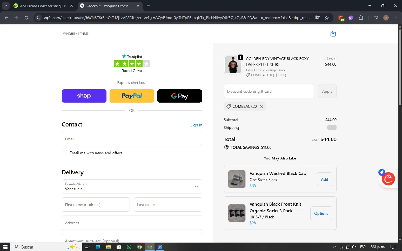
Task: Click the Washed Black Cap thumbnail
Action: (237, 179)
